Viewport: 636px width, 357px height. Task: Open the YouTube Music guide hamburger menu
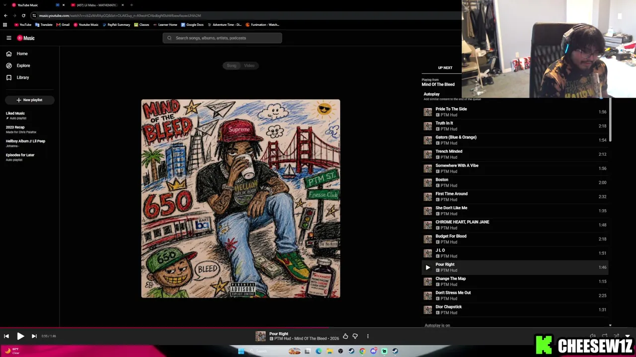click(x=9, y=38)
